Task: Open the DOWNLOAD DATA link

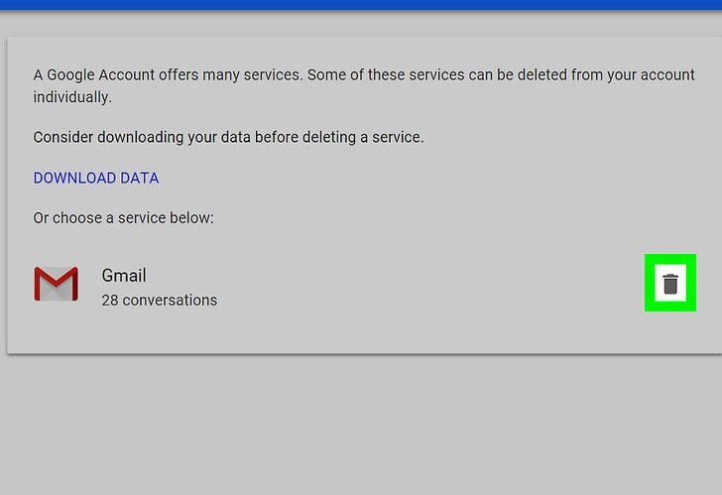Action: click(96, 179)
